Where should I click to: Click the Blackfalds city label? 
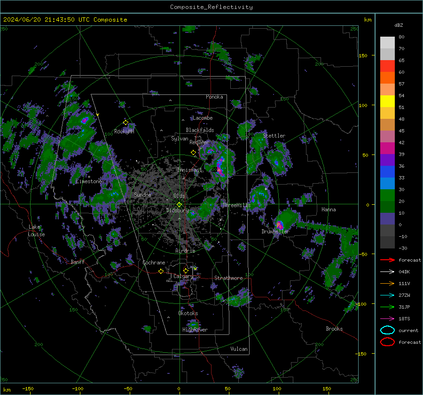pos(200,130)
